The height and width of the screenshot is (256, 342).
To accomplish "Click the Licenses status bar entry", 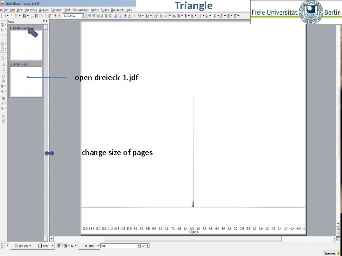I will click(332, 253).
